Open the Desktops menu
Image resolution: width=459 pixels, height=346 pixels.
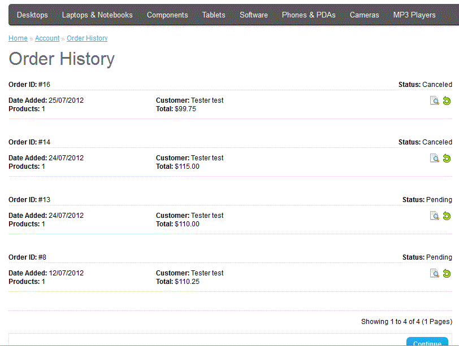pyautogui.click(x=32, y=15)
